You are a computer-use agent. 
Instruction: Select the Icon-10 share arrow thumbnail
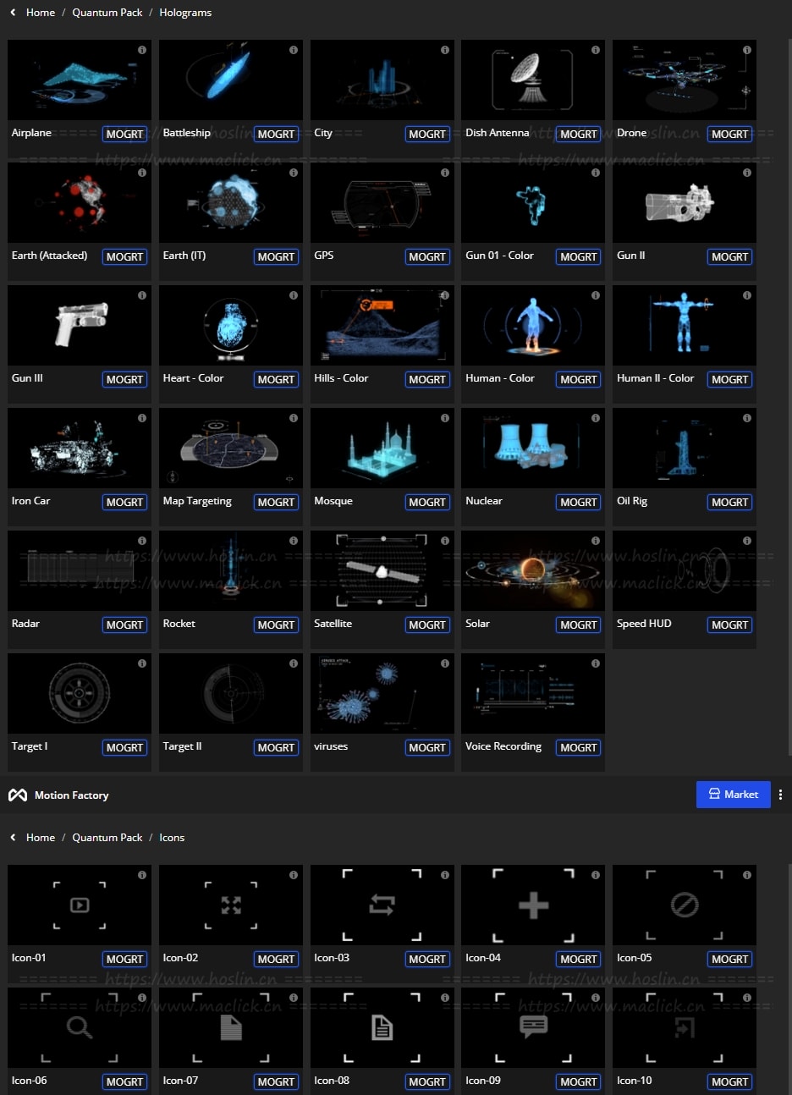pyautogui.click(x=685, y=1028)
